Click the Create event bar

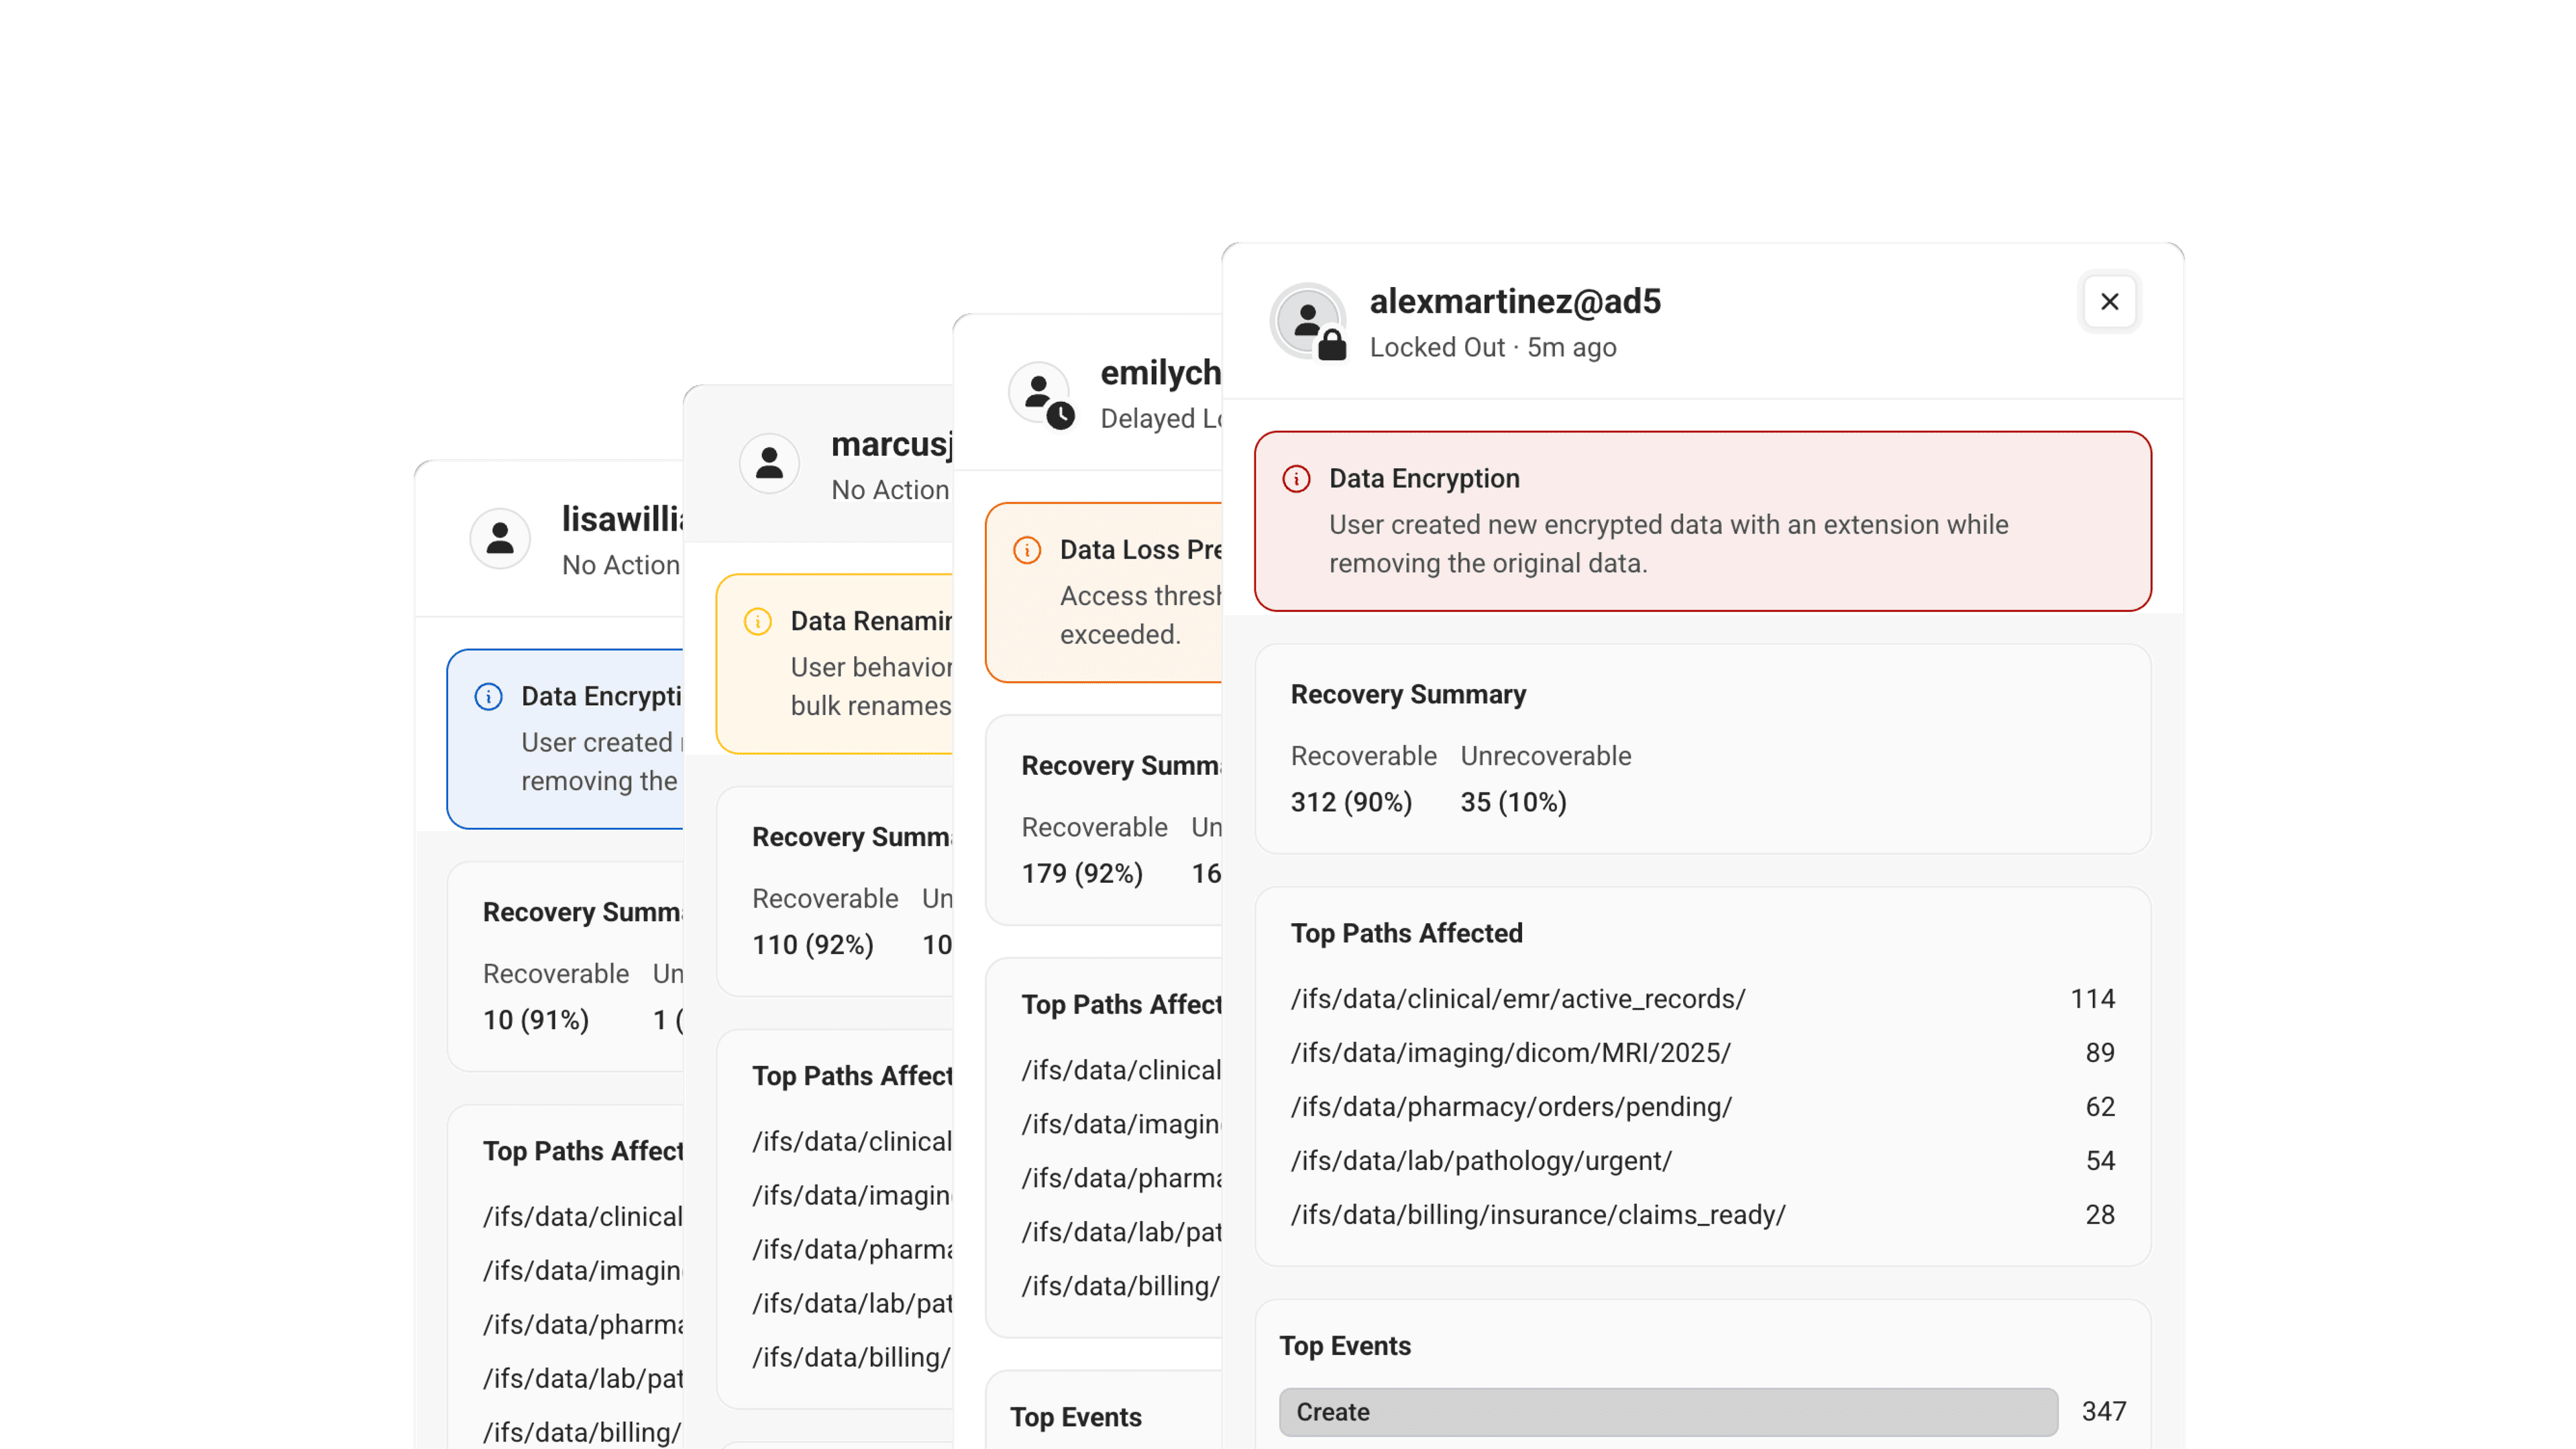pos(1668,1411)
